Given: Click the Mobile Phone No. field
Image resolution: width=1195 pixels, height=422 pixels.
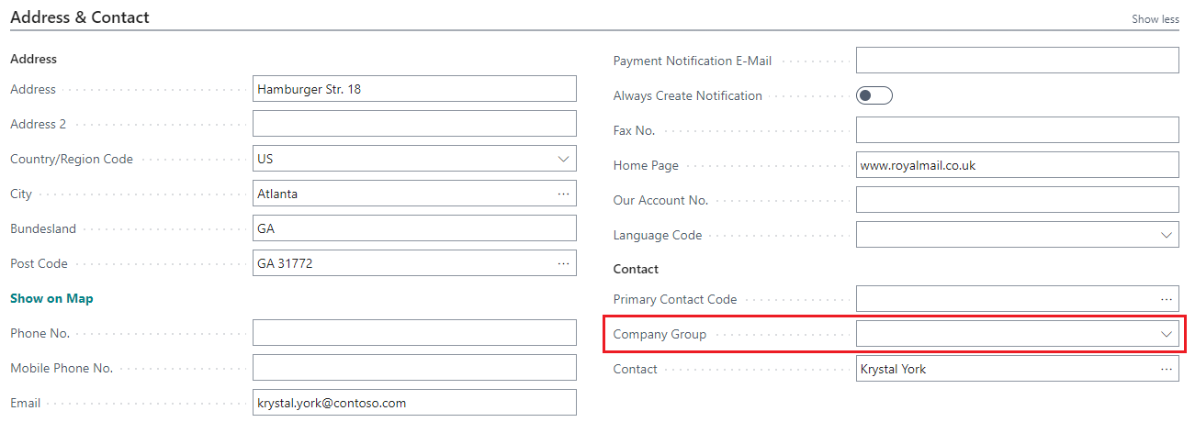Looking at the screenshot, I should click(414, 368).
